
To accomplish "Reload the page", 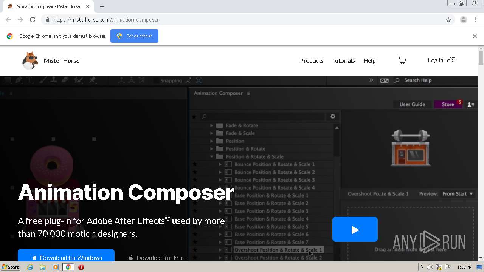I will pyautogui.click(x=33, y=20).
